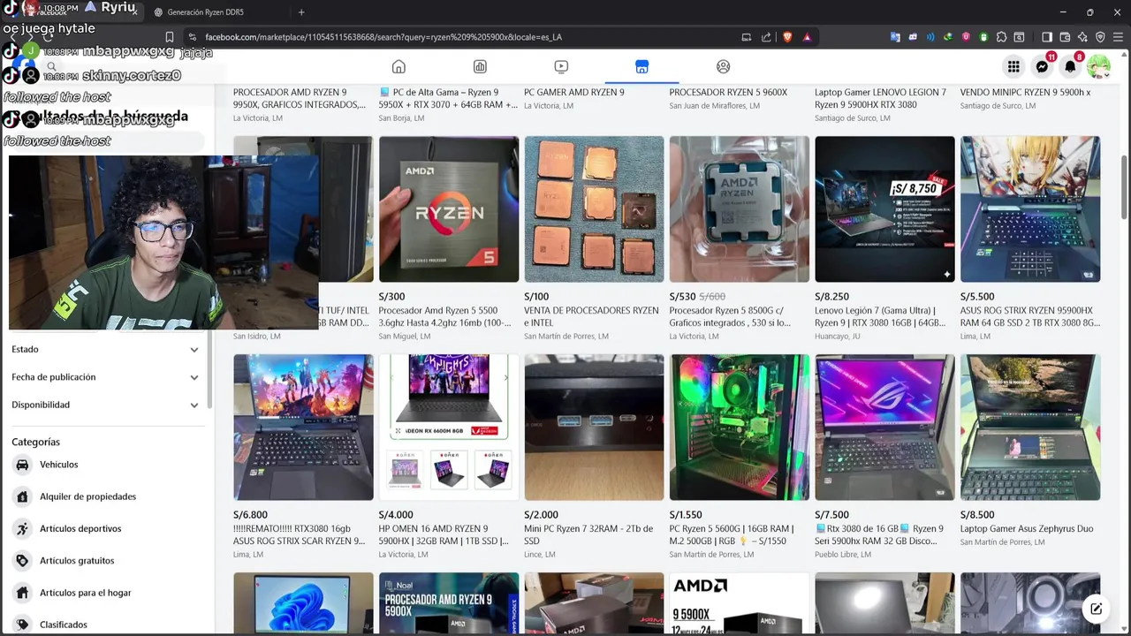Click the S/300 price text
Viewport: 1131px width, 636px height.
[391, 297]
